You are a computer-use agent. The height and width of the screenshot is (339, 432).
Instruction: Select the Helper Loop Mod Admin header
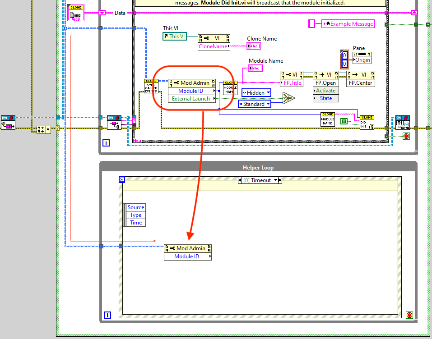[188, 248]
